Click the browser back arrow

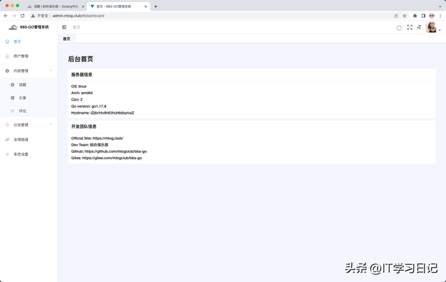click(x=6, y=15)
